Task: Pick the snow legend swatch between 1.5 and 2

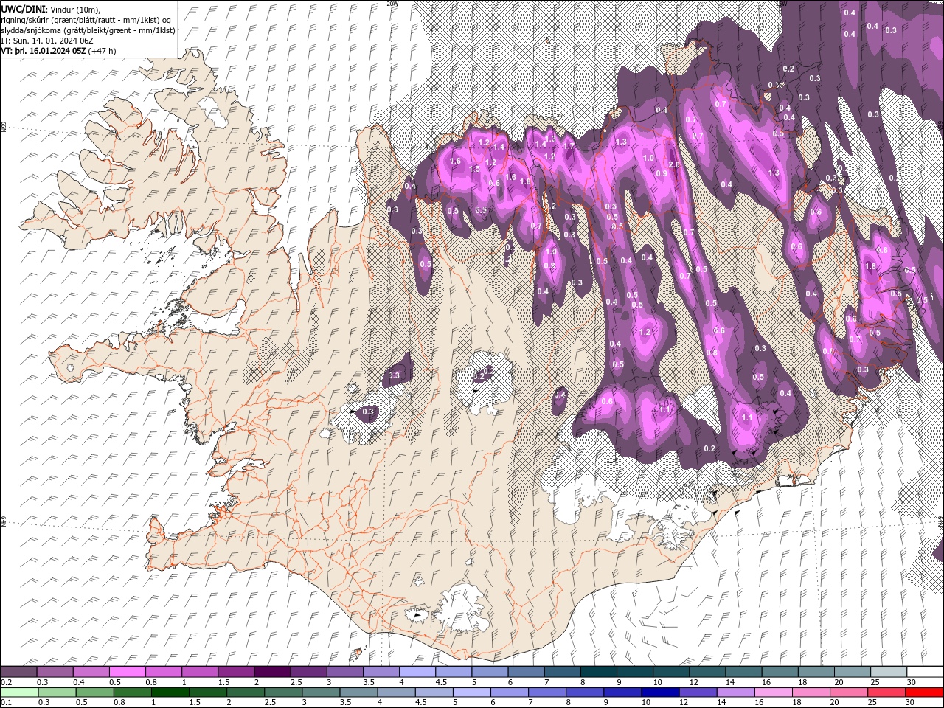Action: 236,672
